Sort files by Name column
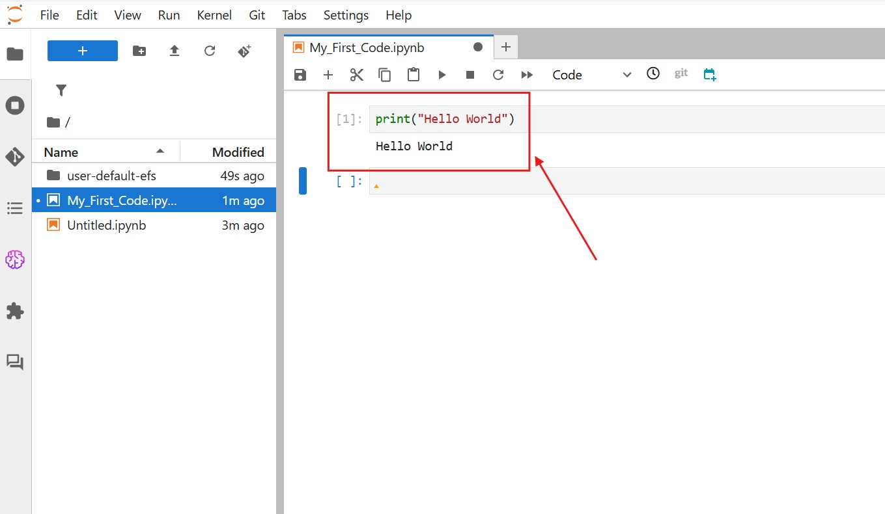 61,152
